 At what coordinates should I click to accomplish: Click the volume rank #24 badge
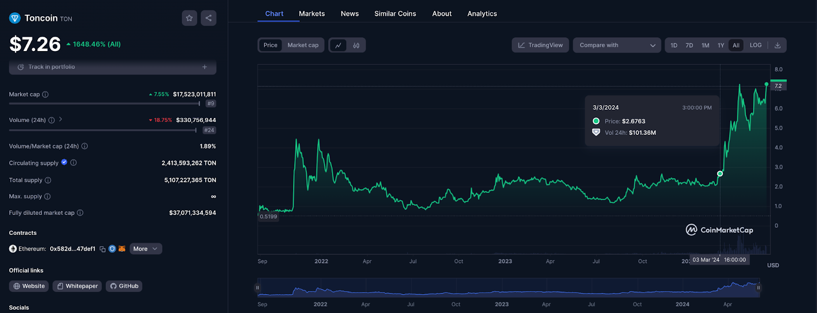209,130
